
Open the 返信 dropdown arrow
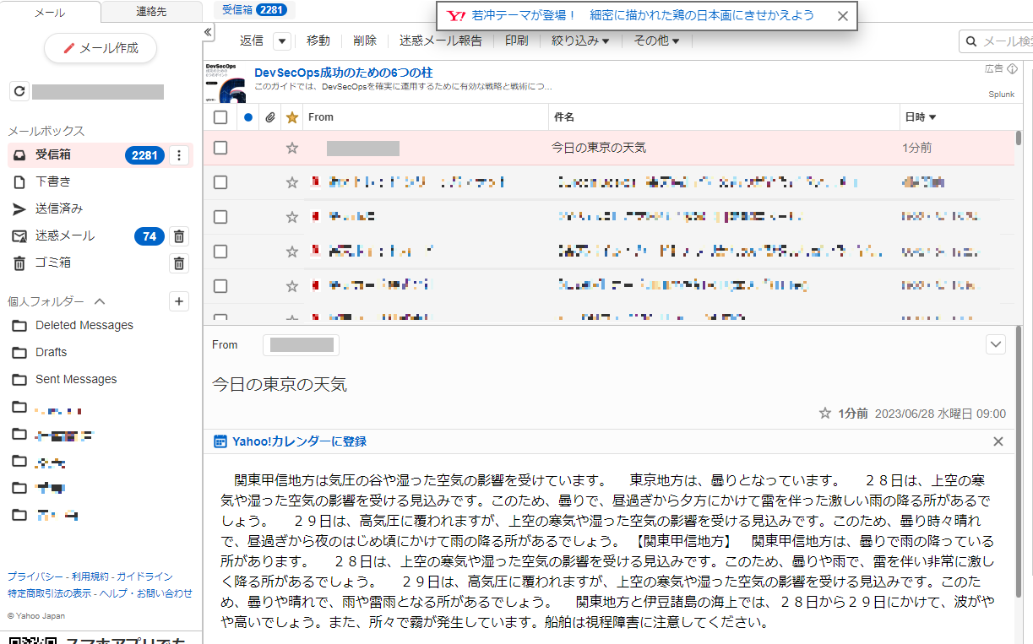tap(281, 40)
